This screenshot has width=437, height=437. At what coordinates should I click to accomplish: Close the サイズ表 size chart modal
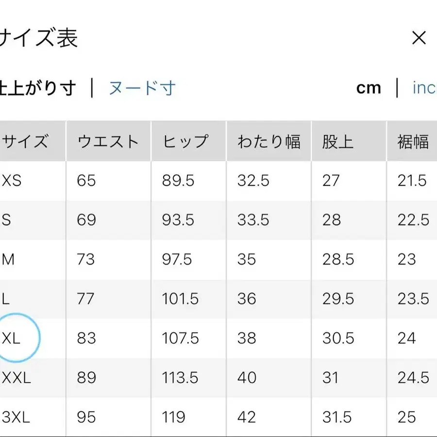pos(419,38)
